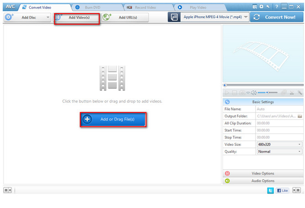Take a snapshot with the camera icon
Screen dimensions: 305x208
coord(242,93)
